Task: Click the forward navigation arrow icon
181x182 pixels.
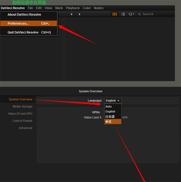Action: point(80,14)
